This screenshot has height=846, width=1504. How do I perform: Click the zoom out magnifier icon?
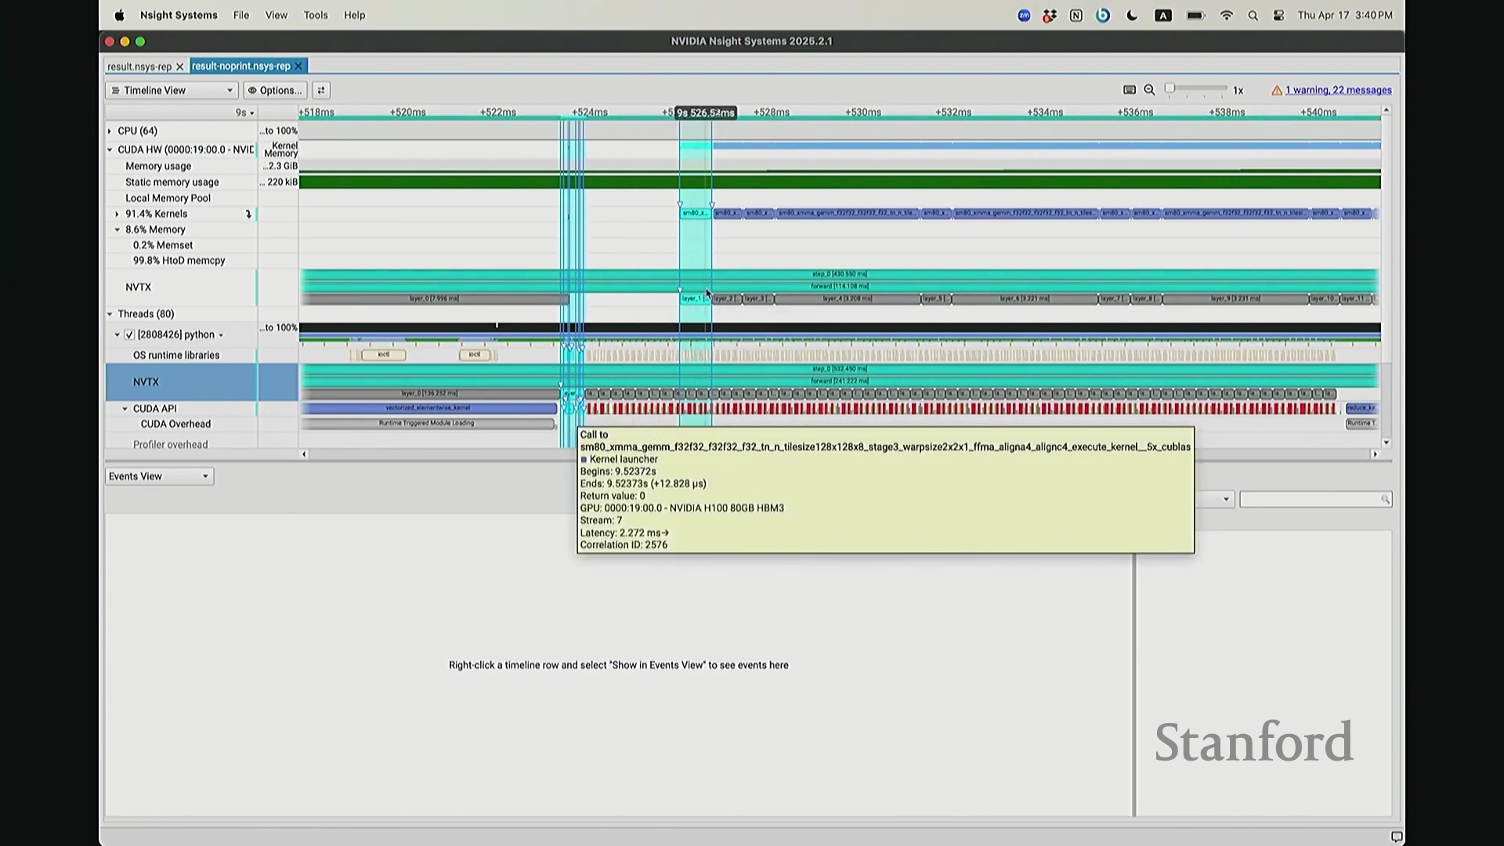tap(1149, 90)
